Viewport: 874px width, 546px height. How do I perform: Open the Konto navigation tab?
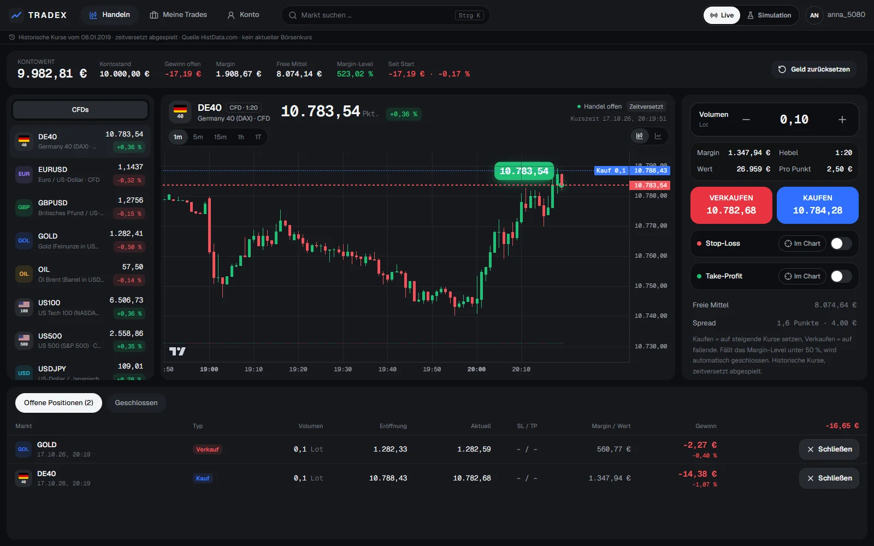(244, 15)
